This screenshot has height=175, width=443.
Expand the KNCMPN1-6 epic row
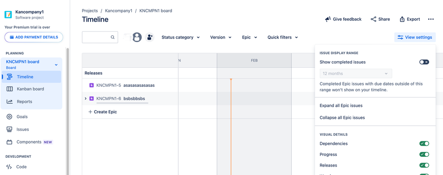(86, 98)
